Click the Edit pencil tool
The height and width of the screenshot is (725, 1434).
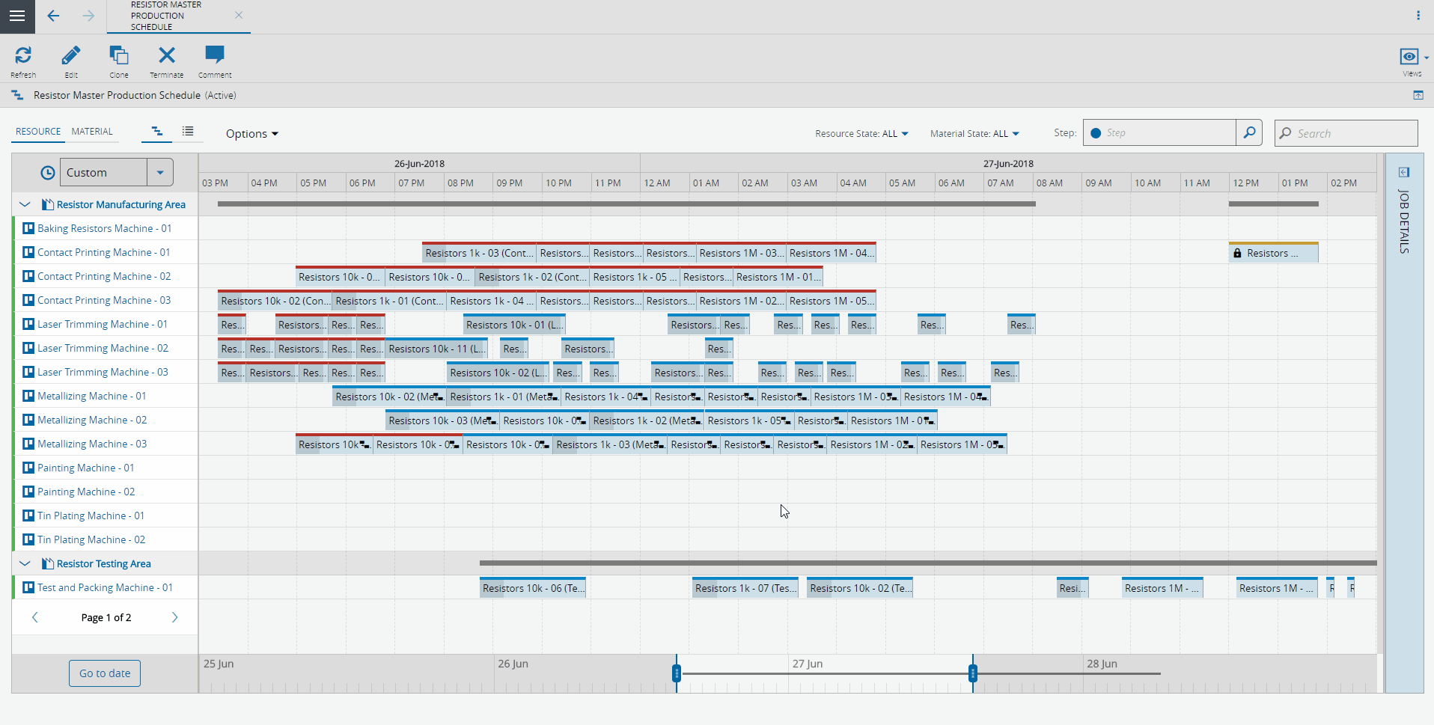click(x=71, y=61)
